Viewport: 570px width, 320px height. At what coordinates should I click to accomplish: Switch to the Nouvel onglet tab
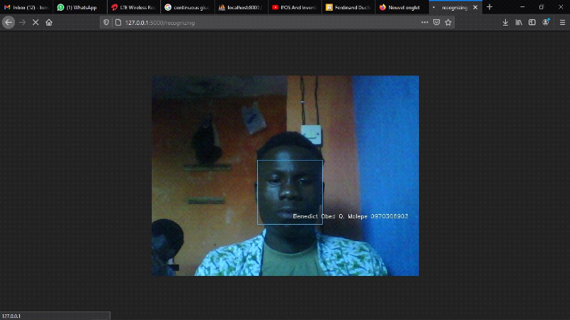[402, 7]
